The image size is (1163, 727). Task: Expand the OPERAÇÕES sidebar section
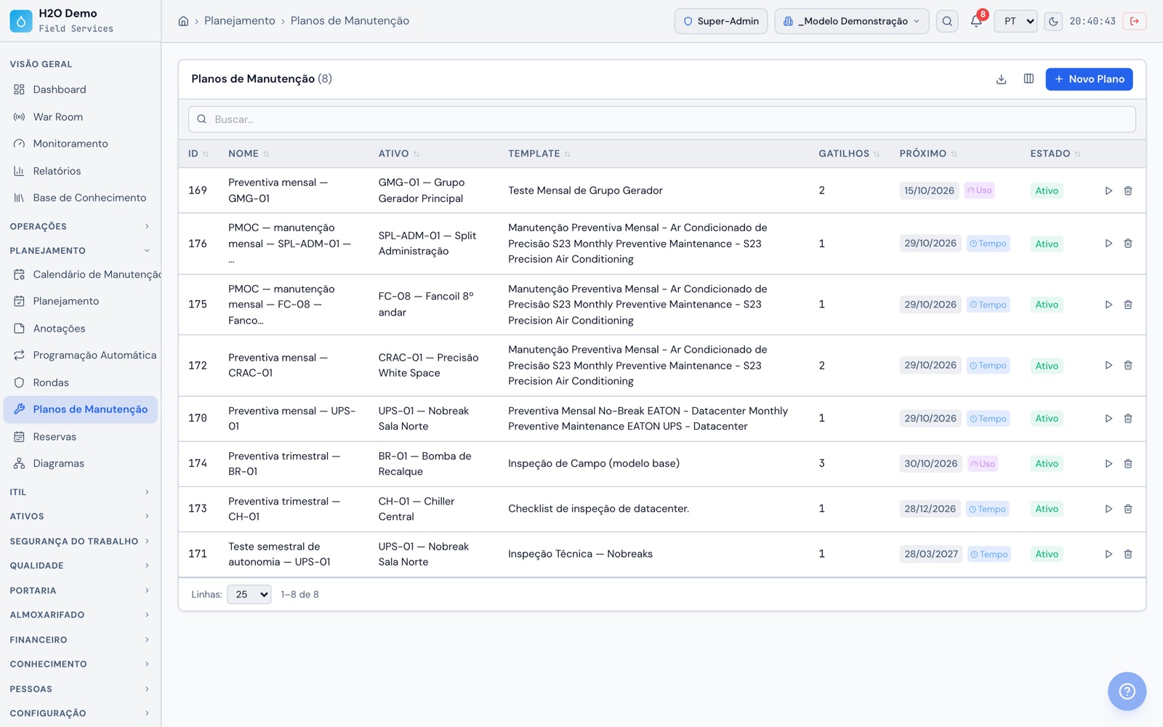[80, 227]
